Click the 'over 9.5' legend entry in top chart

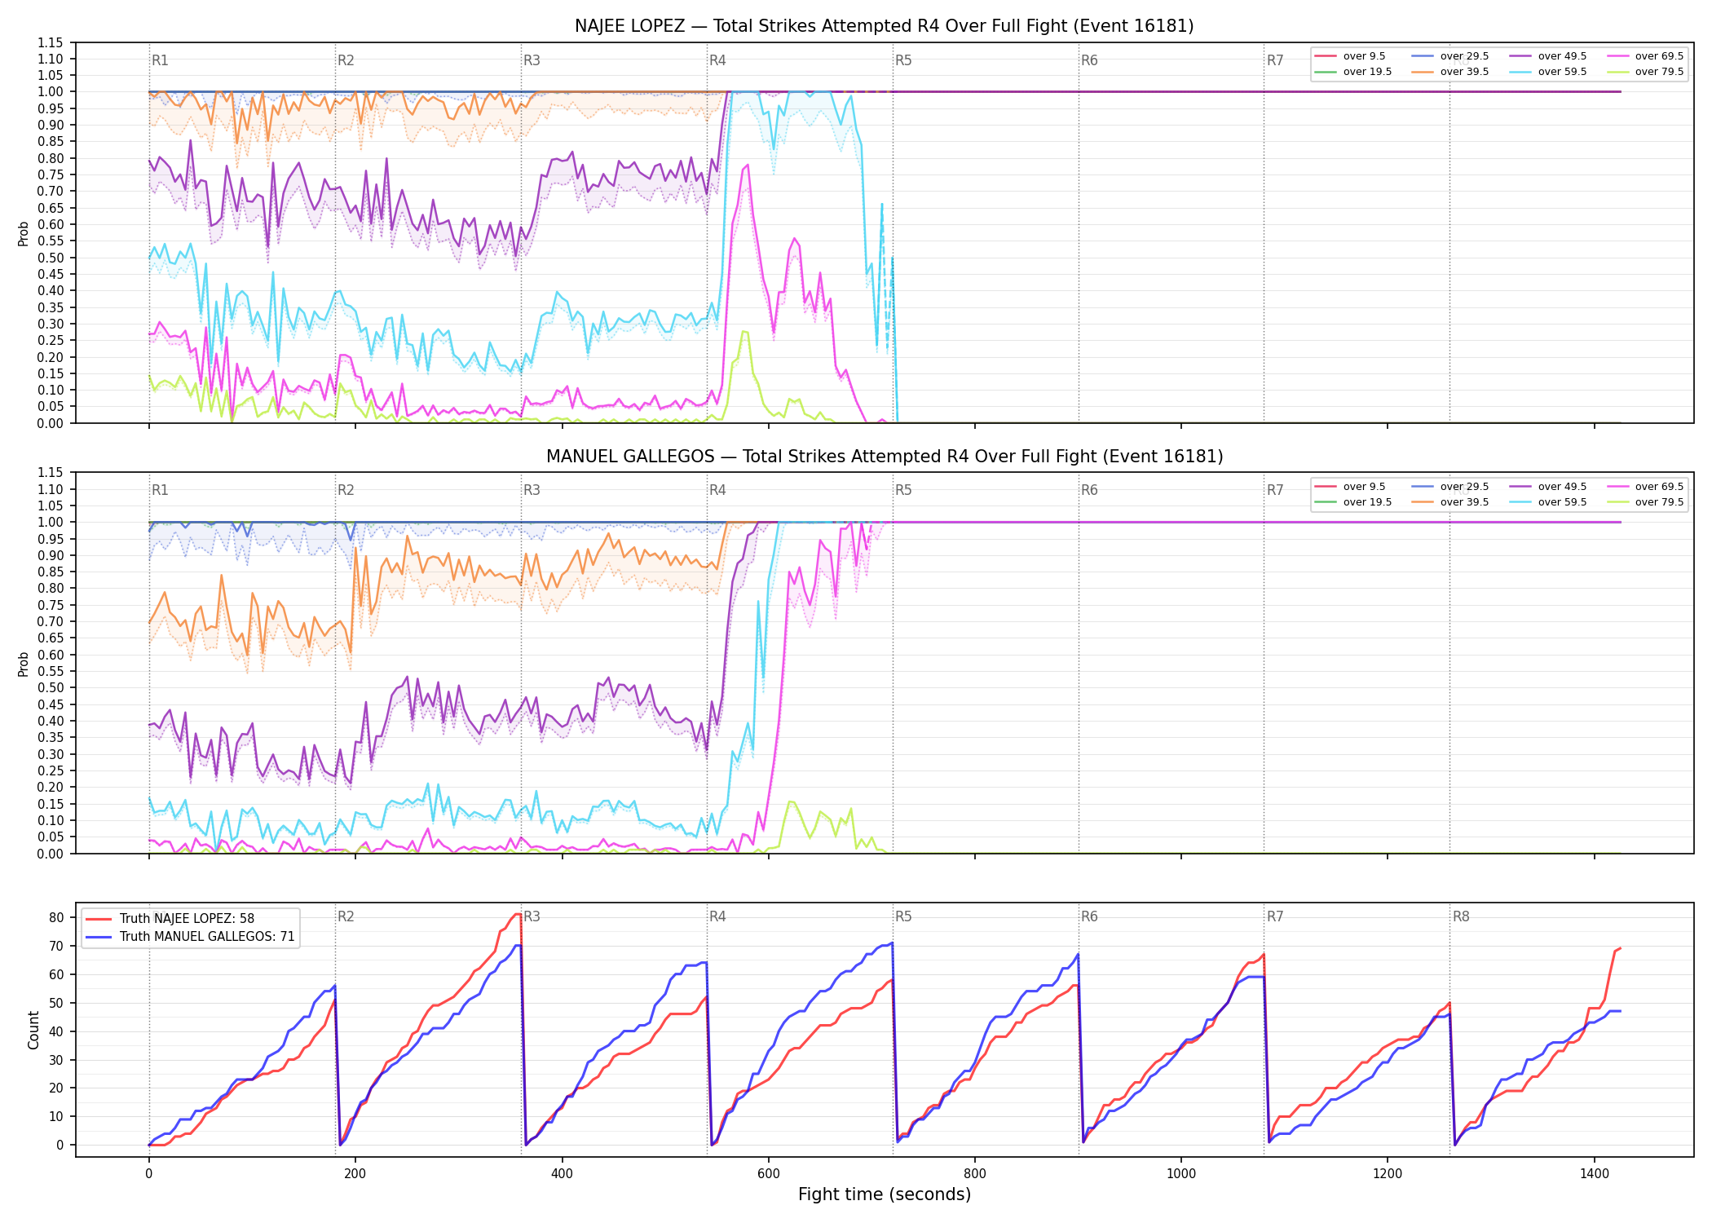coord(1350,56)
